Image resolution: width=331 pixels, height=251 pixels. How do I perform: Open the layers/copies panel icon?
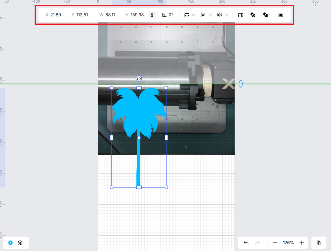tap(319, 243)
